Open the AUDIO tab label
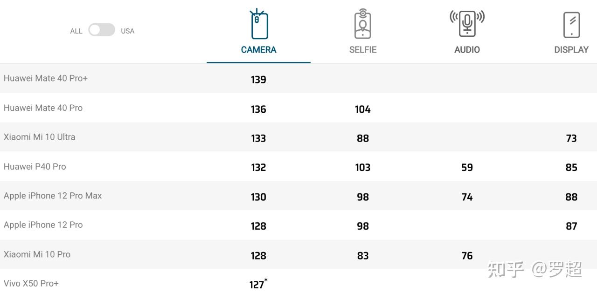Viewport: 597px width, 293px height. point(467,50)
